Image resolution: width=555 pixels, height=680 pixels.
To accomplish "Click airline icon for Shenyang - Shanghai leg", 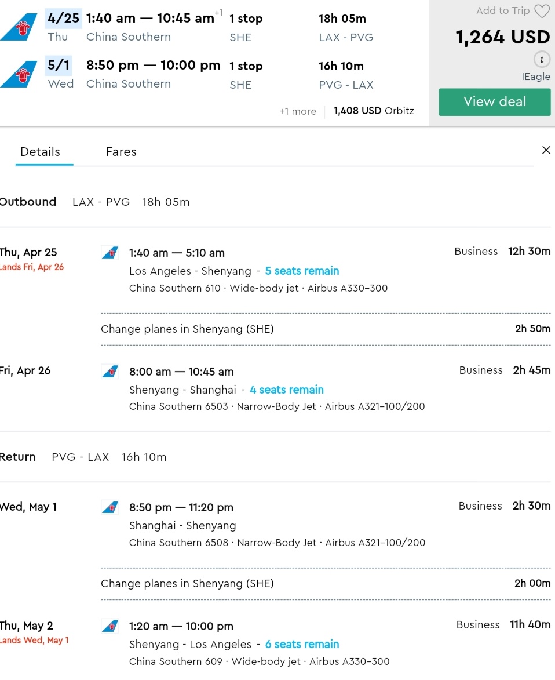I will pos(110,372).
